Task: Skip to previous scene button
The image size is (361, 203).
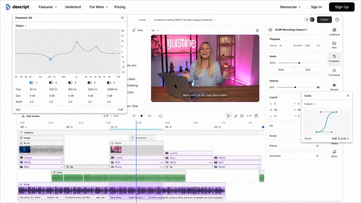Action: tap(134, 116)
